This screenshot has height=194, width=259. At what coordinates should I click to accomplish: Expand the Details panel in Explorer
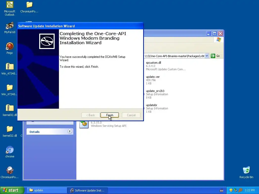click(70, 131)
